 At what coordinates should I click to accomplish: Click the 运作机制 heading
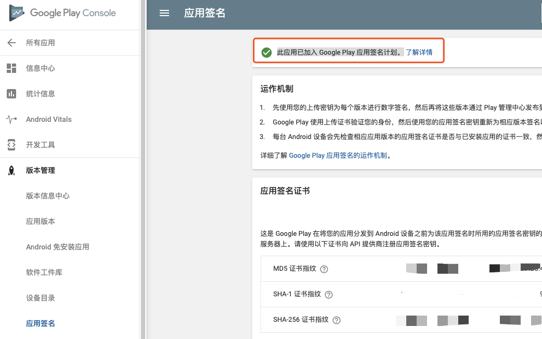pos(277,89)
